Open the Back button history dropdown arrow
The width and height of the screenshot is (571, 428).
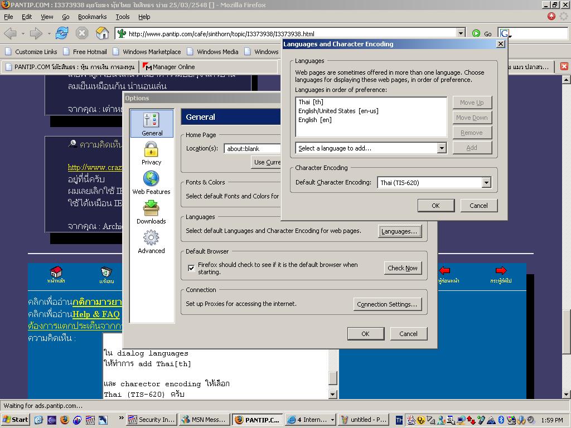22,33
